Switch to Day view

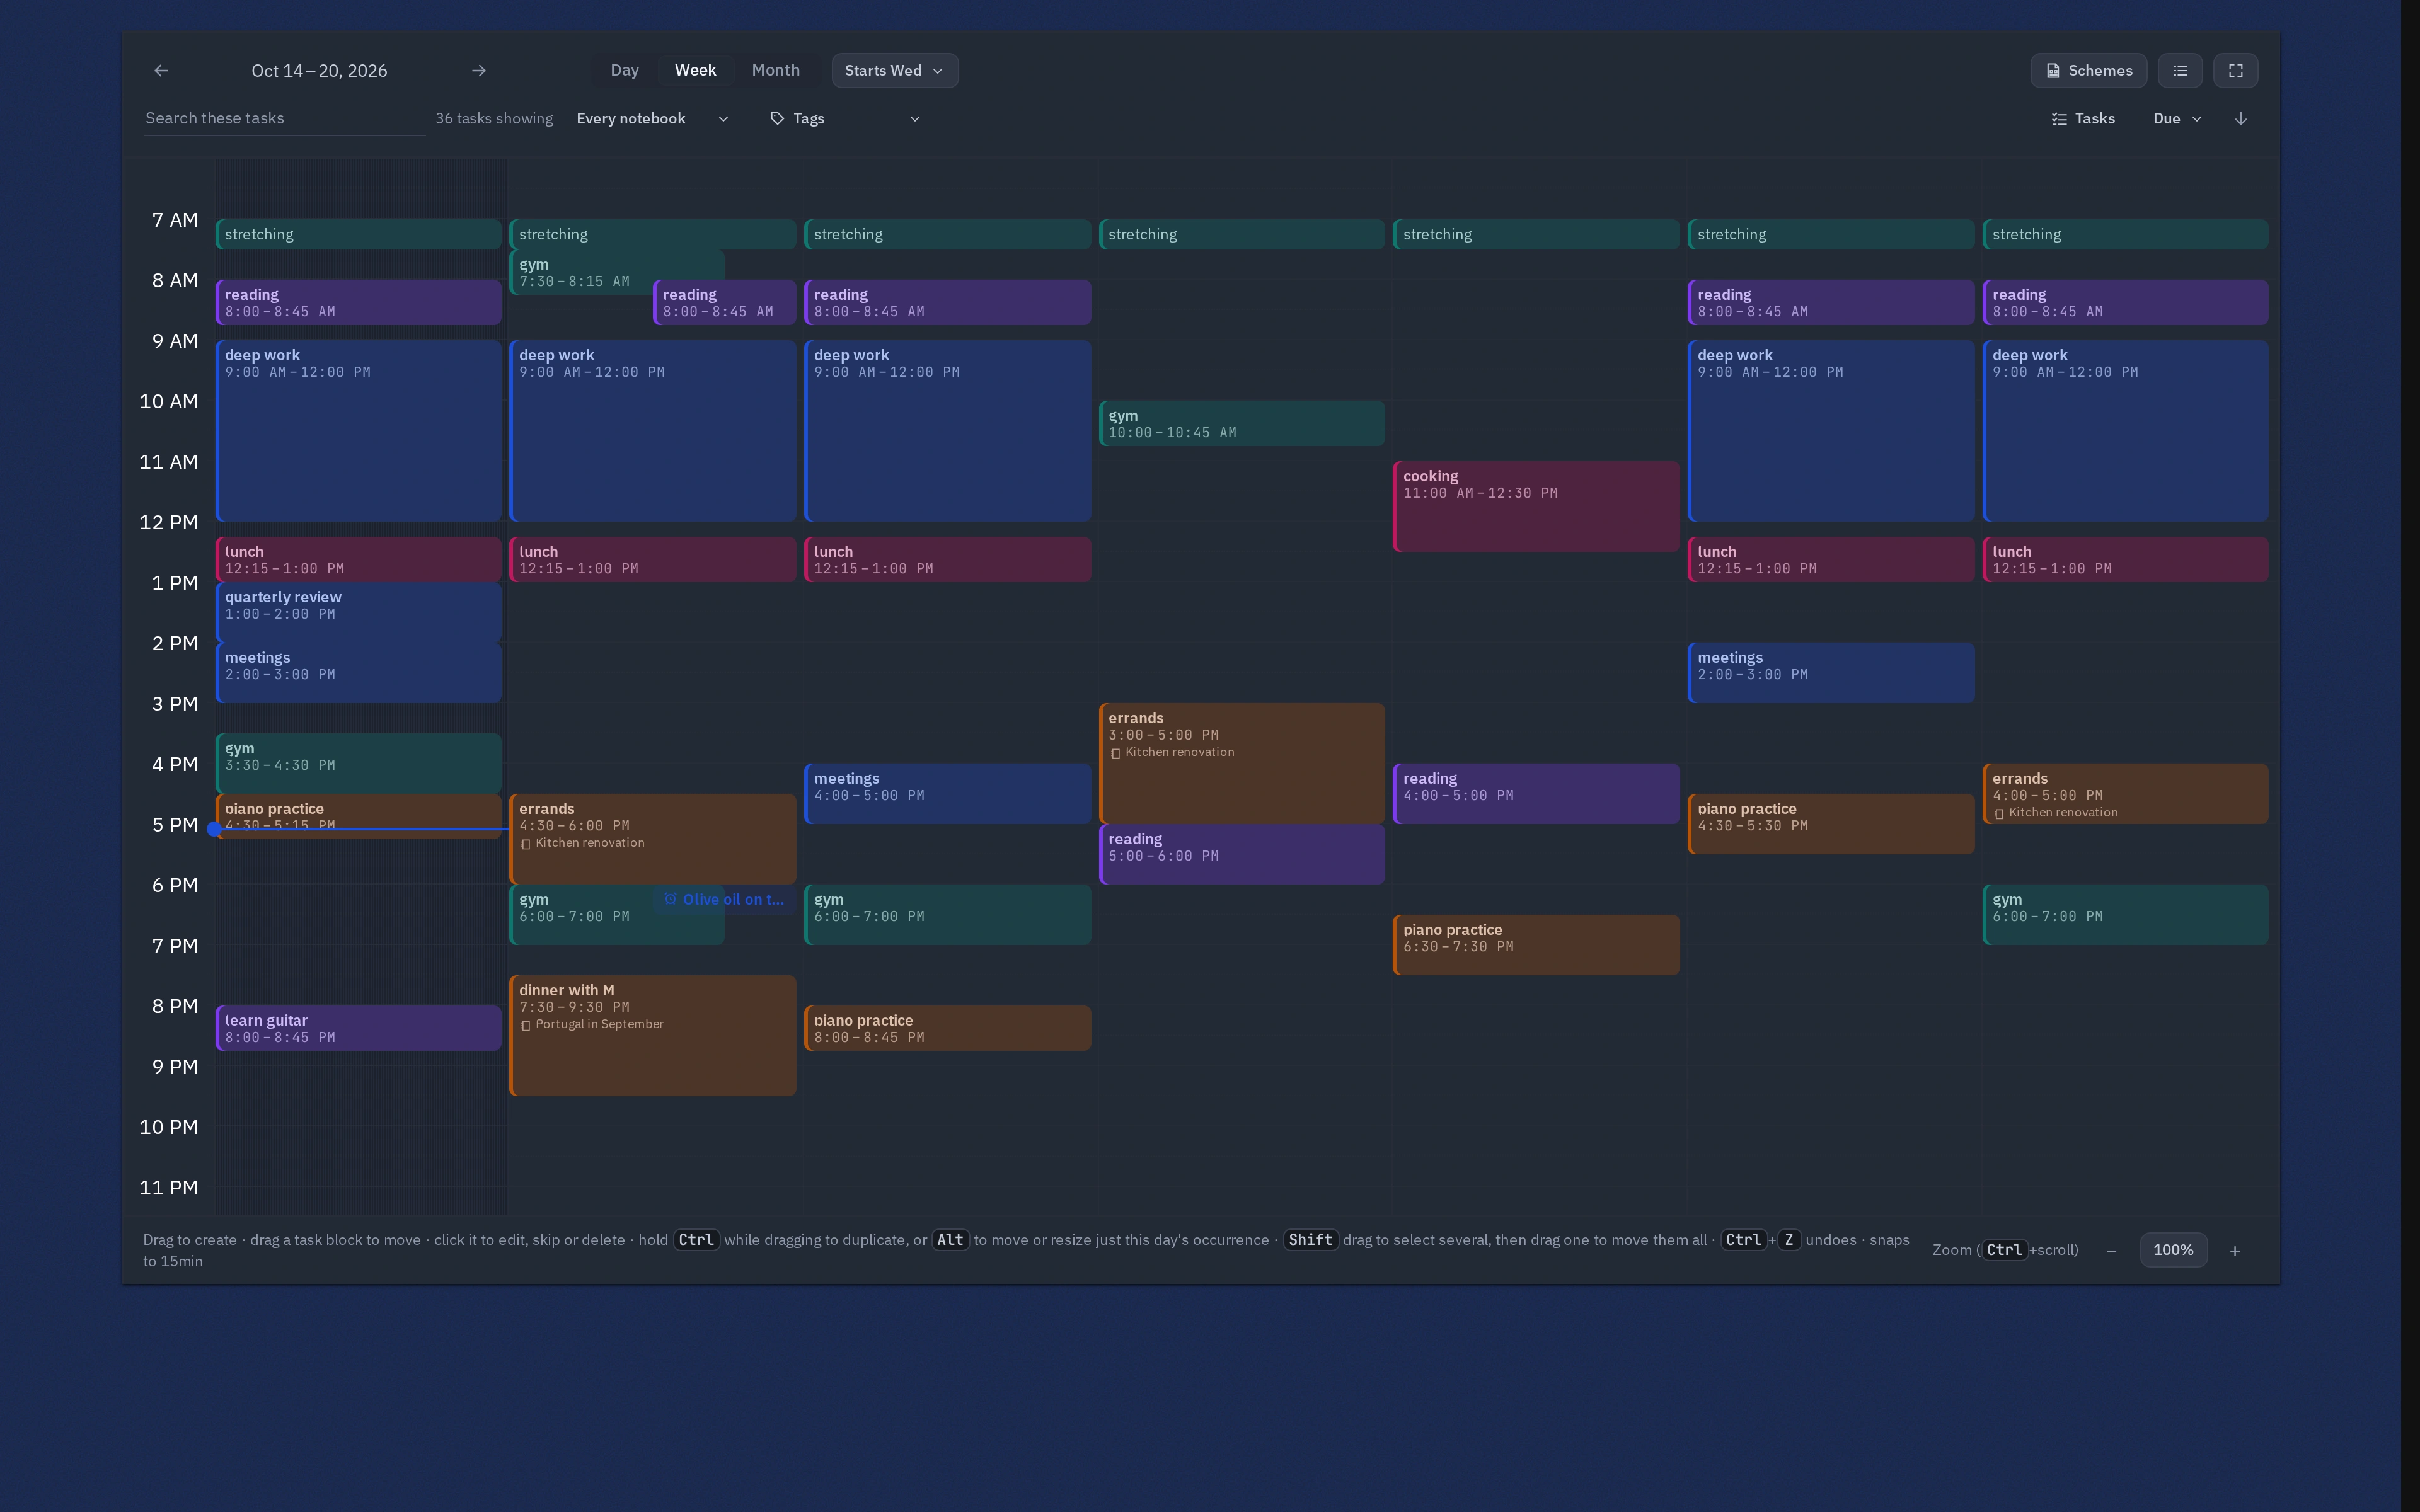(x=624, y=70)
